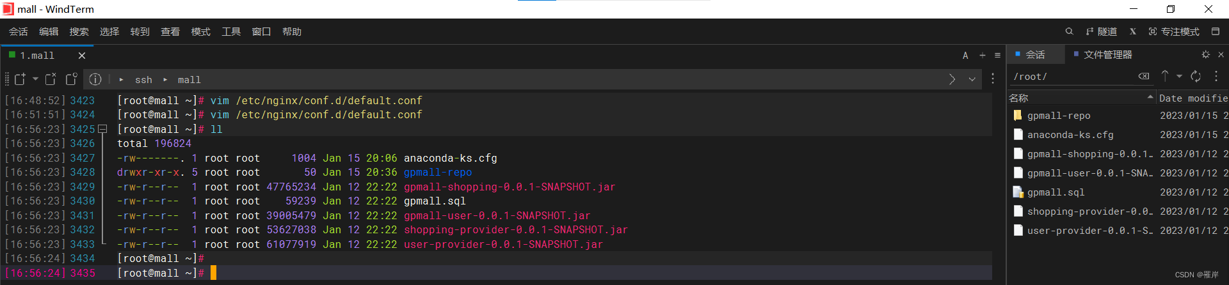Click the mall breadcrumb item
This screenshot has width=1229, height=285.
click(x=189, y=80)
